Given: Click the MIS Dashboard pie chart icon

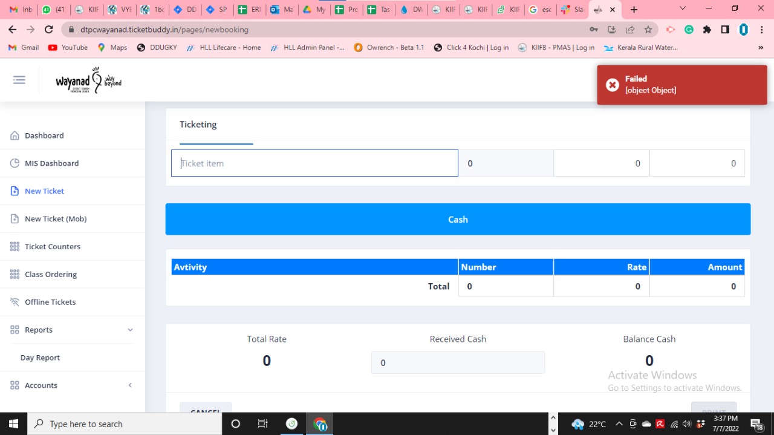Looking at the screenshot, I should [15, 163].
